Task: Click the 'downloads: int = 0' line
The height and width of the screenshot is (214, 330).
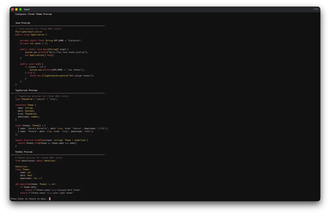Action: pyautogui.click(x=31, y=178)
